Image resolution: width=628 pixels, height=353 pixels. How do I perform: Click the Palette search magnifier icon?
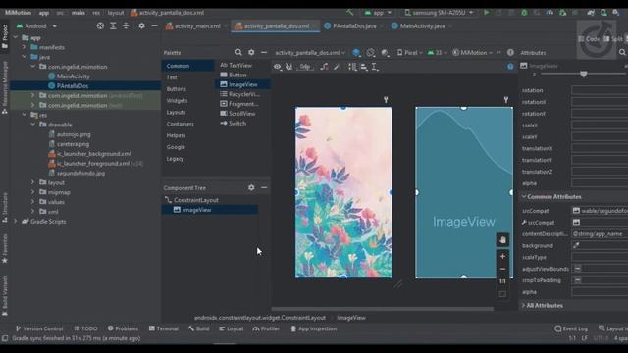238,52
